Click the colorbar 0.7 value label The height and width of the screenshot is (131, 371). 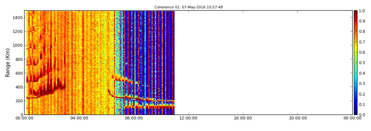coord(363,42)
